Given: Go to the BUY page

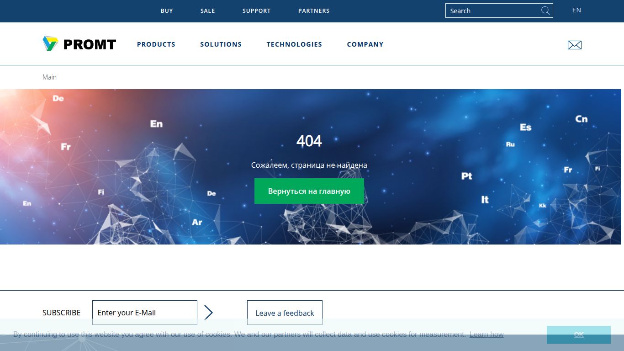Looking at the screenshot, I should point(167,11).
